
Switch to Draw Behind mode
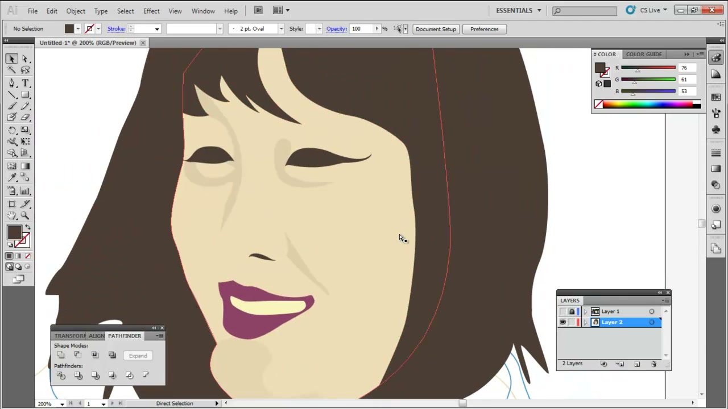pos(18,266)
